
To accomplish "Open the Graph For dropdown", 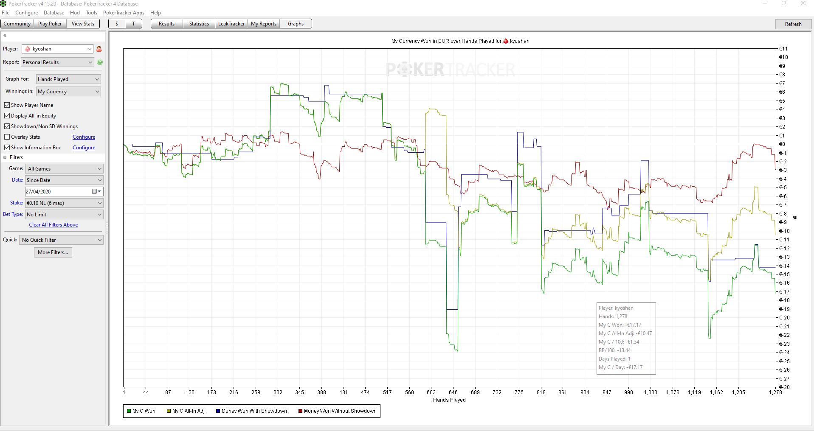I will [68, 79].
